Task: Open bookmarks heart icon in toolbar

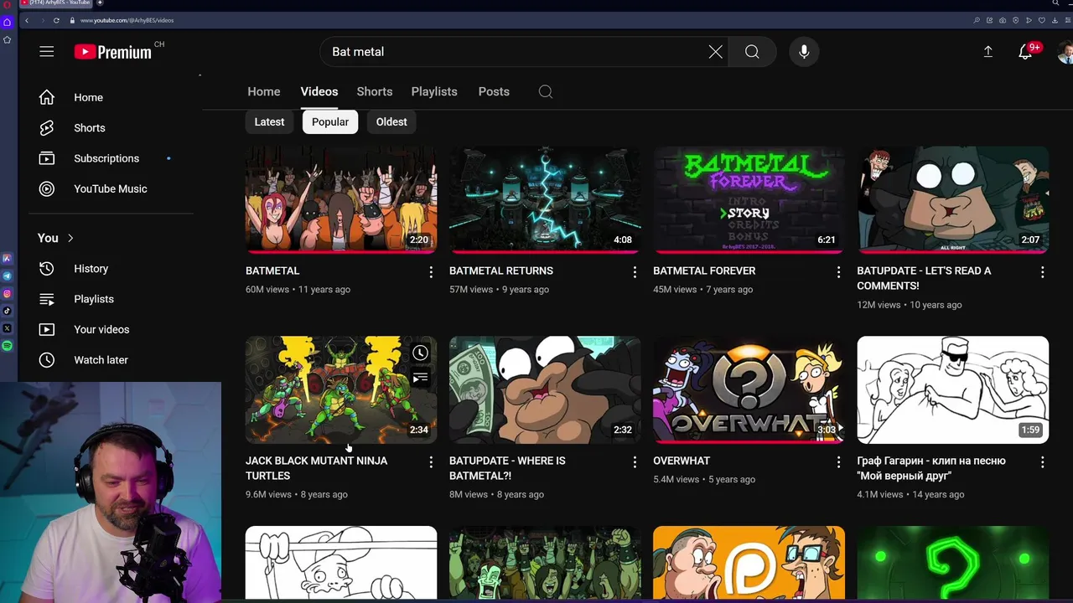Action: [1042, 20]
